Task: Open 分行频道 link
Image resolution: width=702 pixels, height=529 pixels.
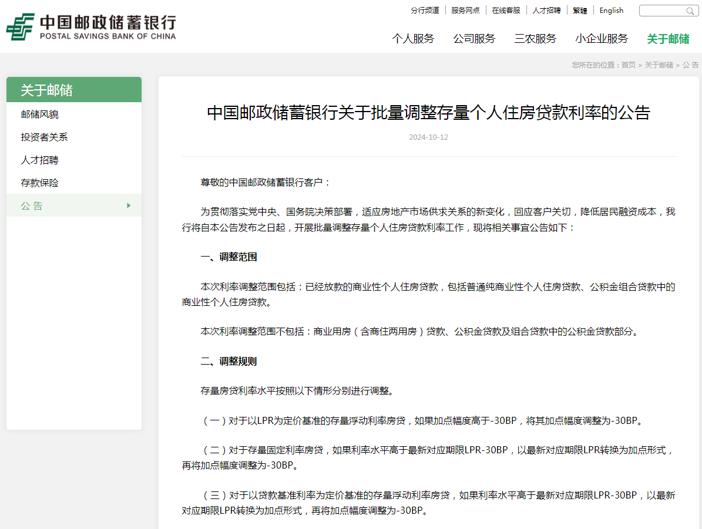Action: [x=425, y=11]
